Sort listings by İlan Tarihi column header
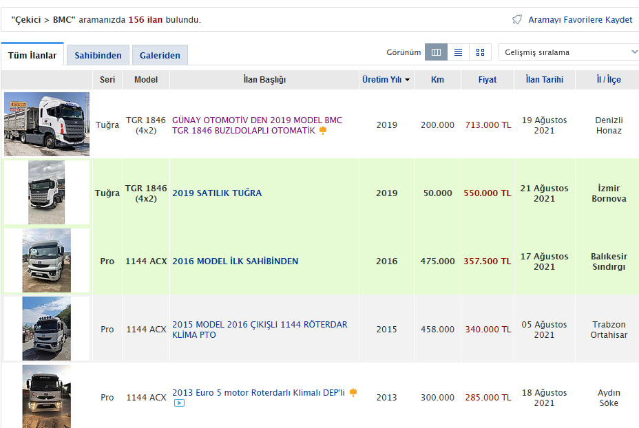The height and width of the screenshot is (428, 639). click(x=544, y=80)
